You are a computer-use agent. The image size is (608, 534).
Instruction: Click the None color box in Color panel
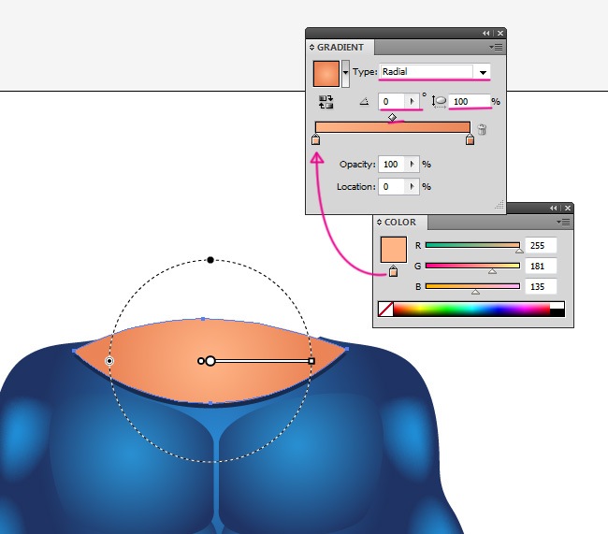click(385, 308)
